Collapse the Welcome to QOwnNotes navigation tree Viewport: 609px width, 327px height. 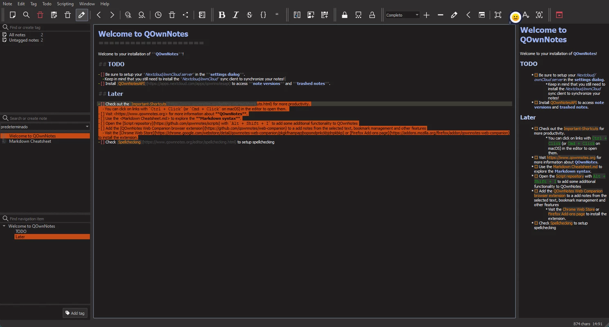[4, 226]
